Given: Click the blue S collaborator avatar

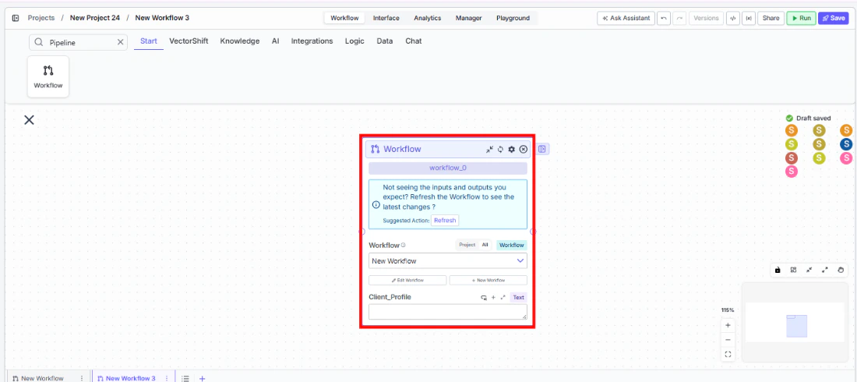Looking at the screenshot, I should (x=846, y=144).
